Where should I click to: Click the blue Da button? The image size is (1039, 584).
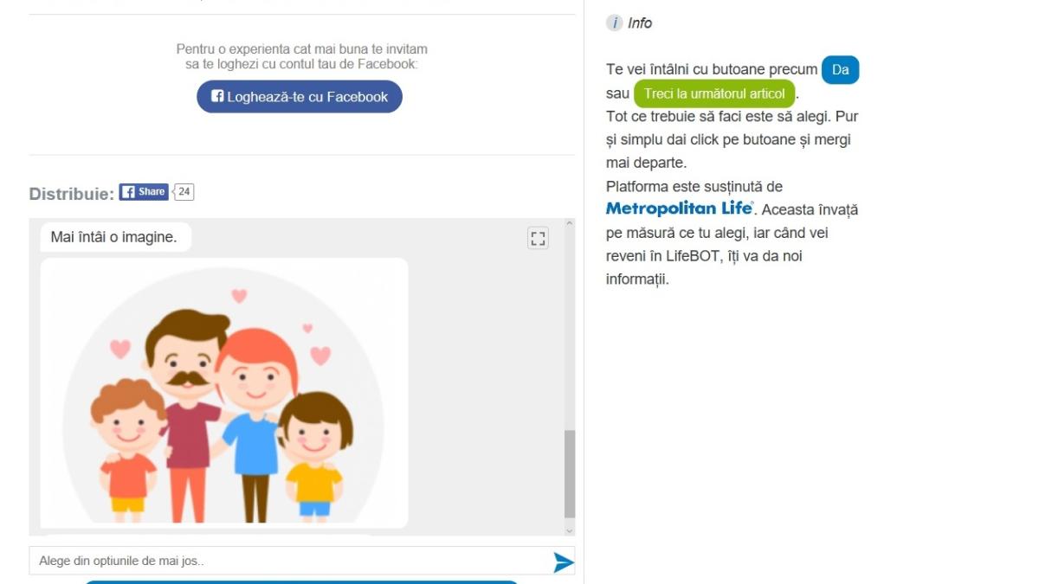point(840,70)
